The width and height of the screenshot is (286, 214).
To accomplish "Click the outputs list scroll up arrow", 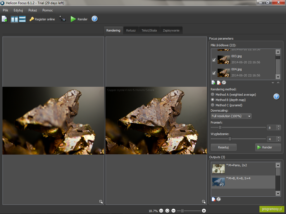I will pyautogui.click(x=278, y=165).
